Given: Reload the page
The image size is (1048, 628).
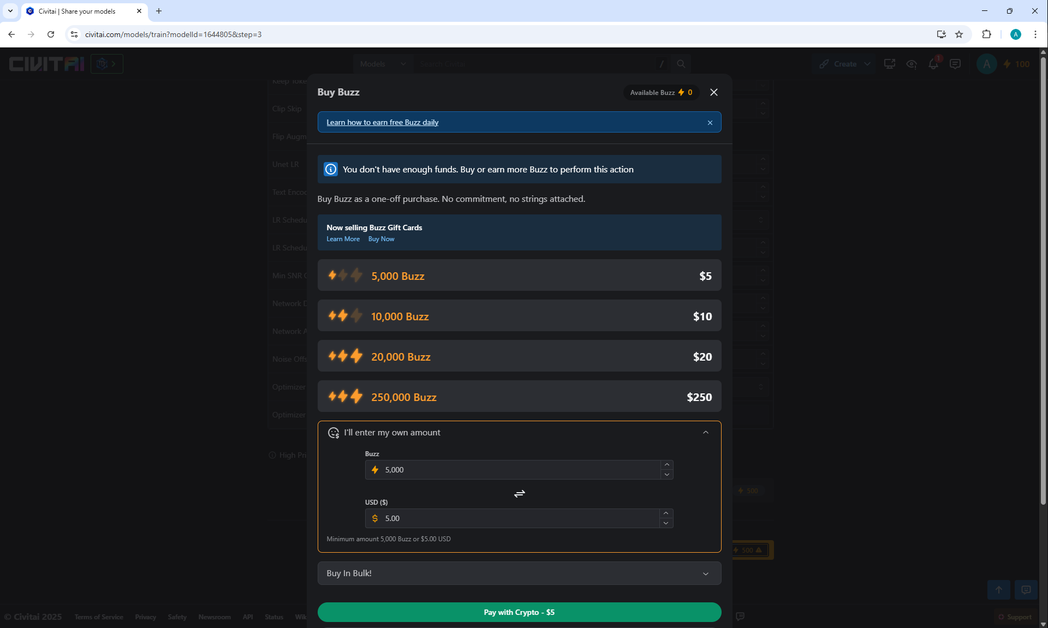Looking at the screenshot, I should (x=51, y=34).
